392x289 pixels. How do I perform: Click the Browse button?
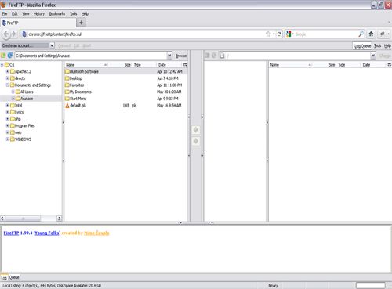(x=181, y=56)
